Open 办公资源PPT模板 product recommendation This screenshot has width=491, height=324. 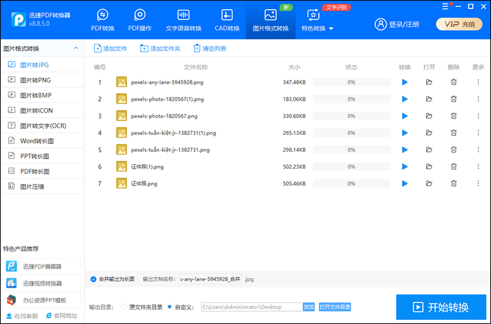[42, 300]
